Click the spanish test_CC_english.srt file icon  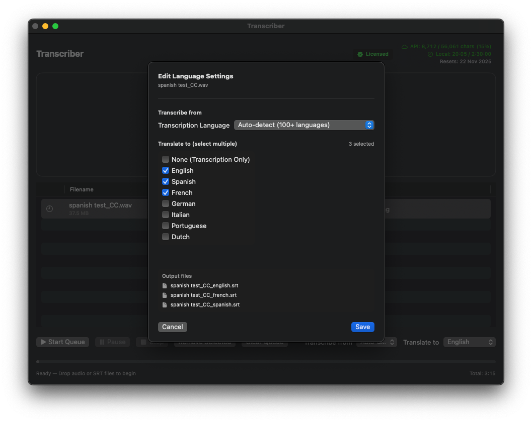click(165, 286)
